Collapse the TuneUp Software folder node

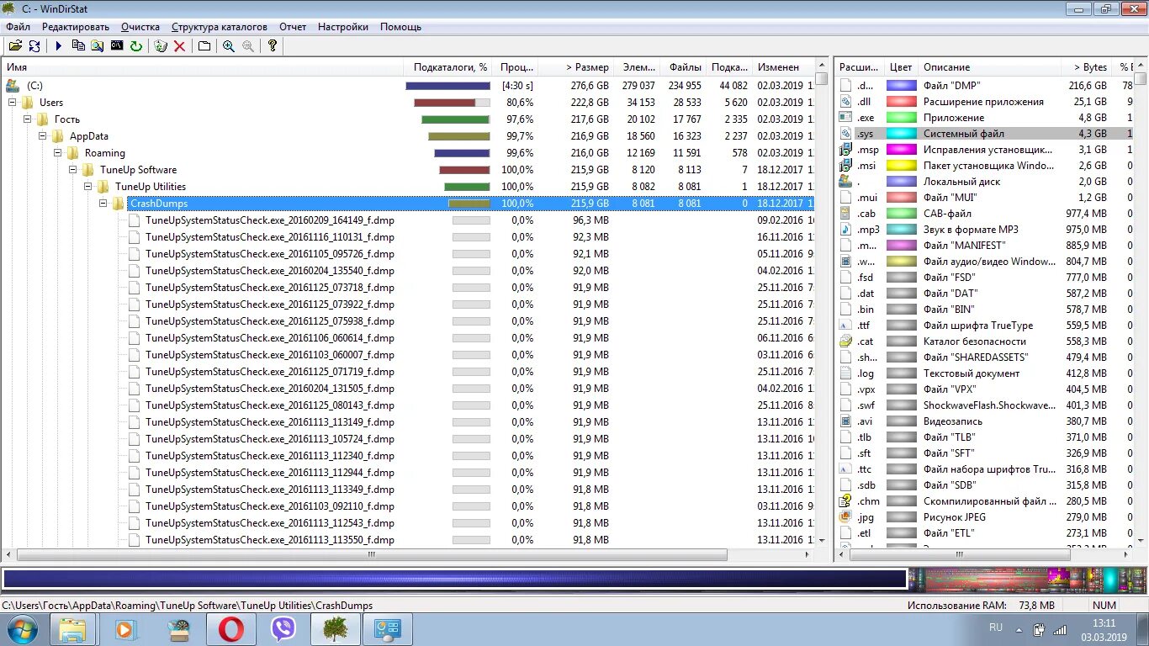73,170
